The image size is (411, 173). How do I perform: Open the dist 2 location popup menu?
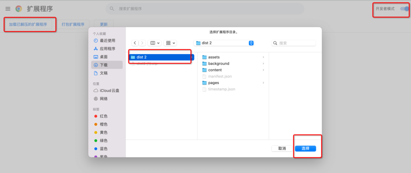pyautogui.click(x=224, y=43)
